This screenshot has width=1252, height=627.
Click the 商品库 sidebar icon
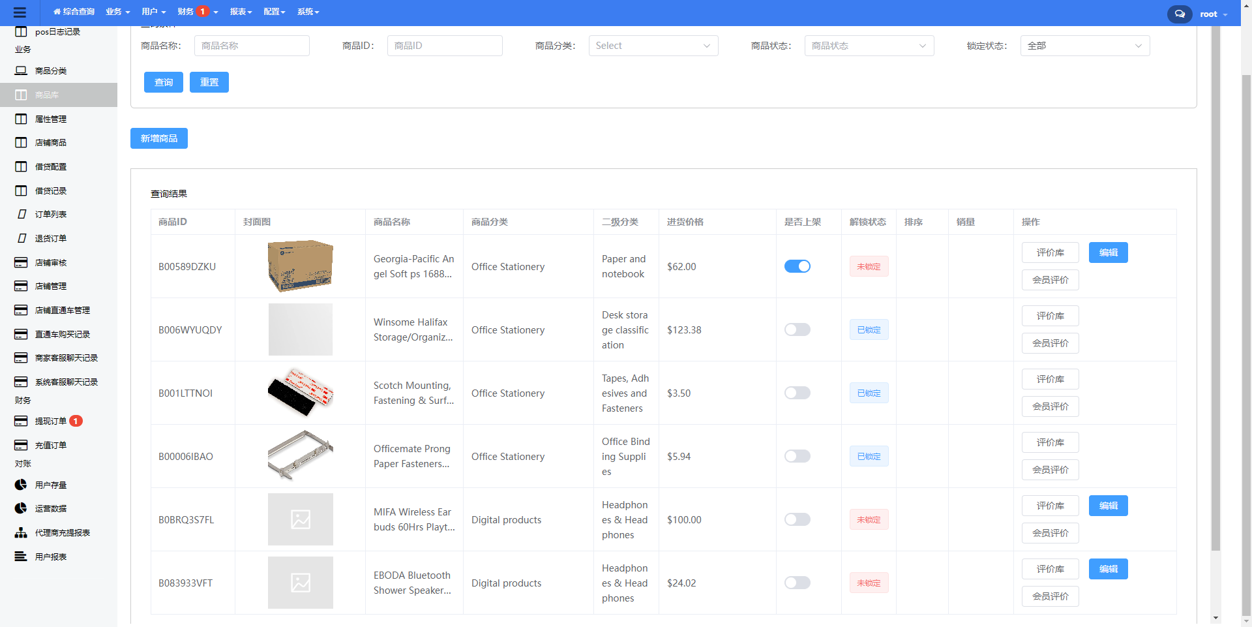tap(21, 95)
